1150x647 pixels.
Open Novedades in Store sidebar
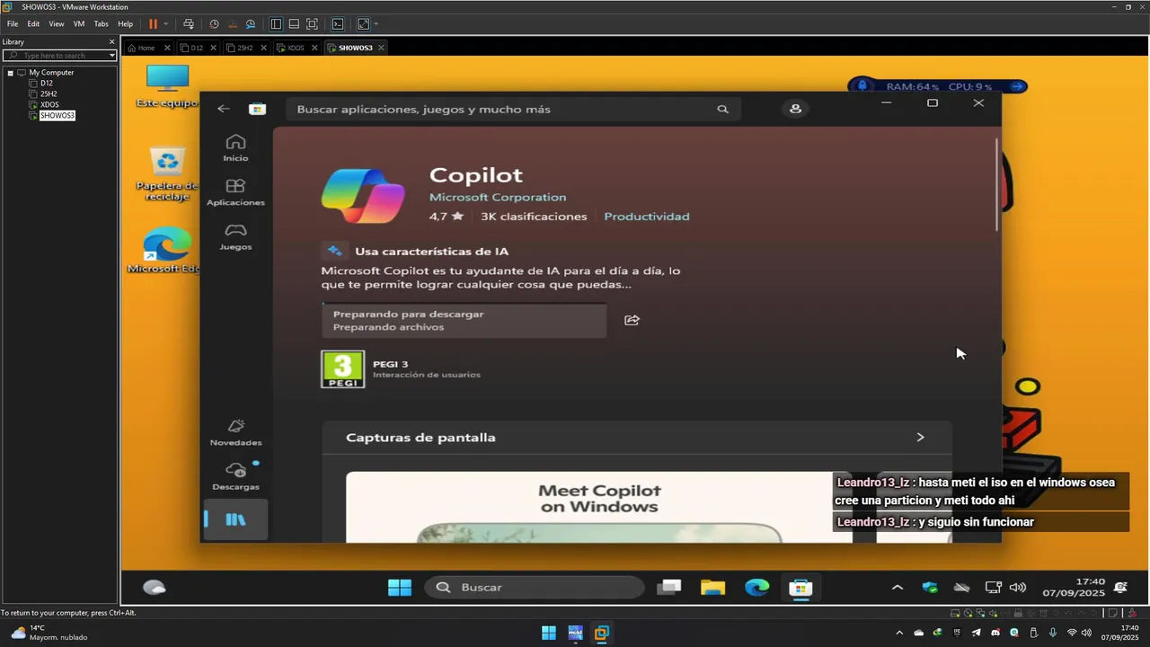click(x=235, y=432)
